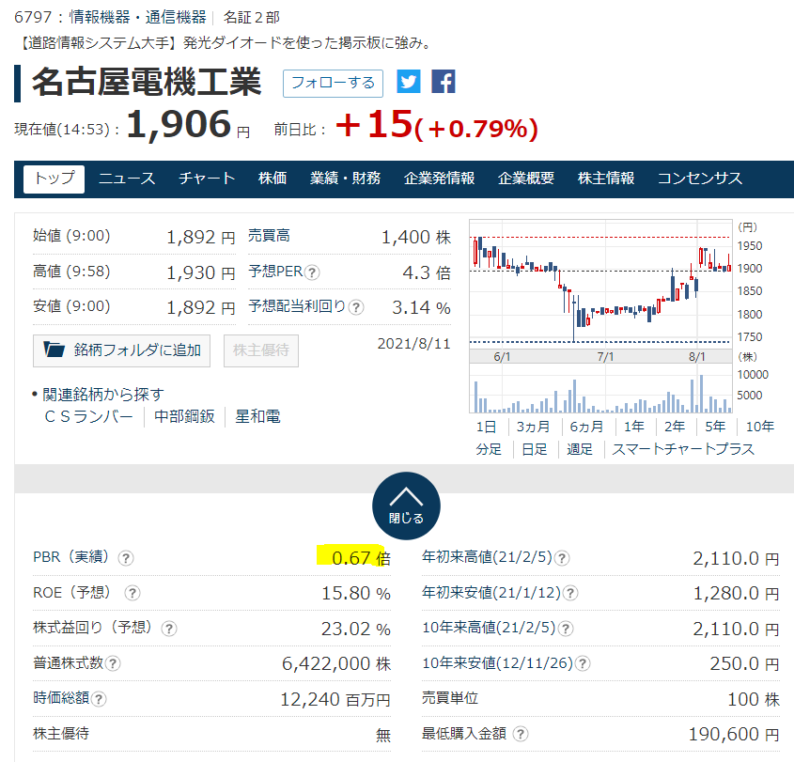Image resolution: width=794 pixels, height=762 pixels.
Task: Set chart range to 1日
Action: pos(486,427)
